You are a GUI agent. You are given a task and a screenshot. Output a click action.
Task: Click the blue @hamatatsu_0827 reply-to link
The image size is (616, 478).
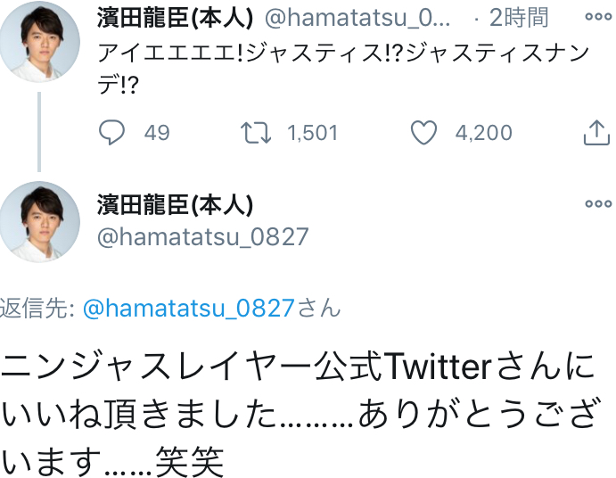point(188,309)
